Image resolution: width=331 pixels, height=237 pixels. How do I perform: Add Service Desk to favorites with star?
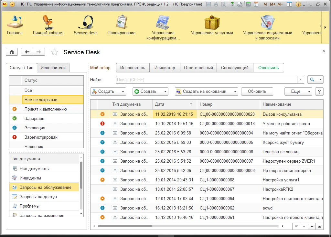click(x=54, y=52)
